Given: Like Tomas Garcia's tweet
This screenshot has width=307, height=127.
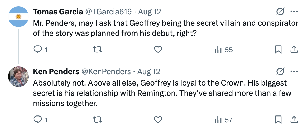Looking at the screenshot, I should pyautogui.click(x=158, y=50).
